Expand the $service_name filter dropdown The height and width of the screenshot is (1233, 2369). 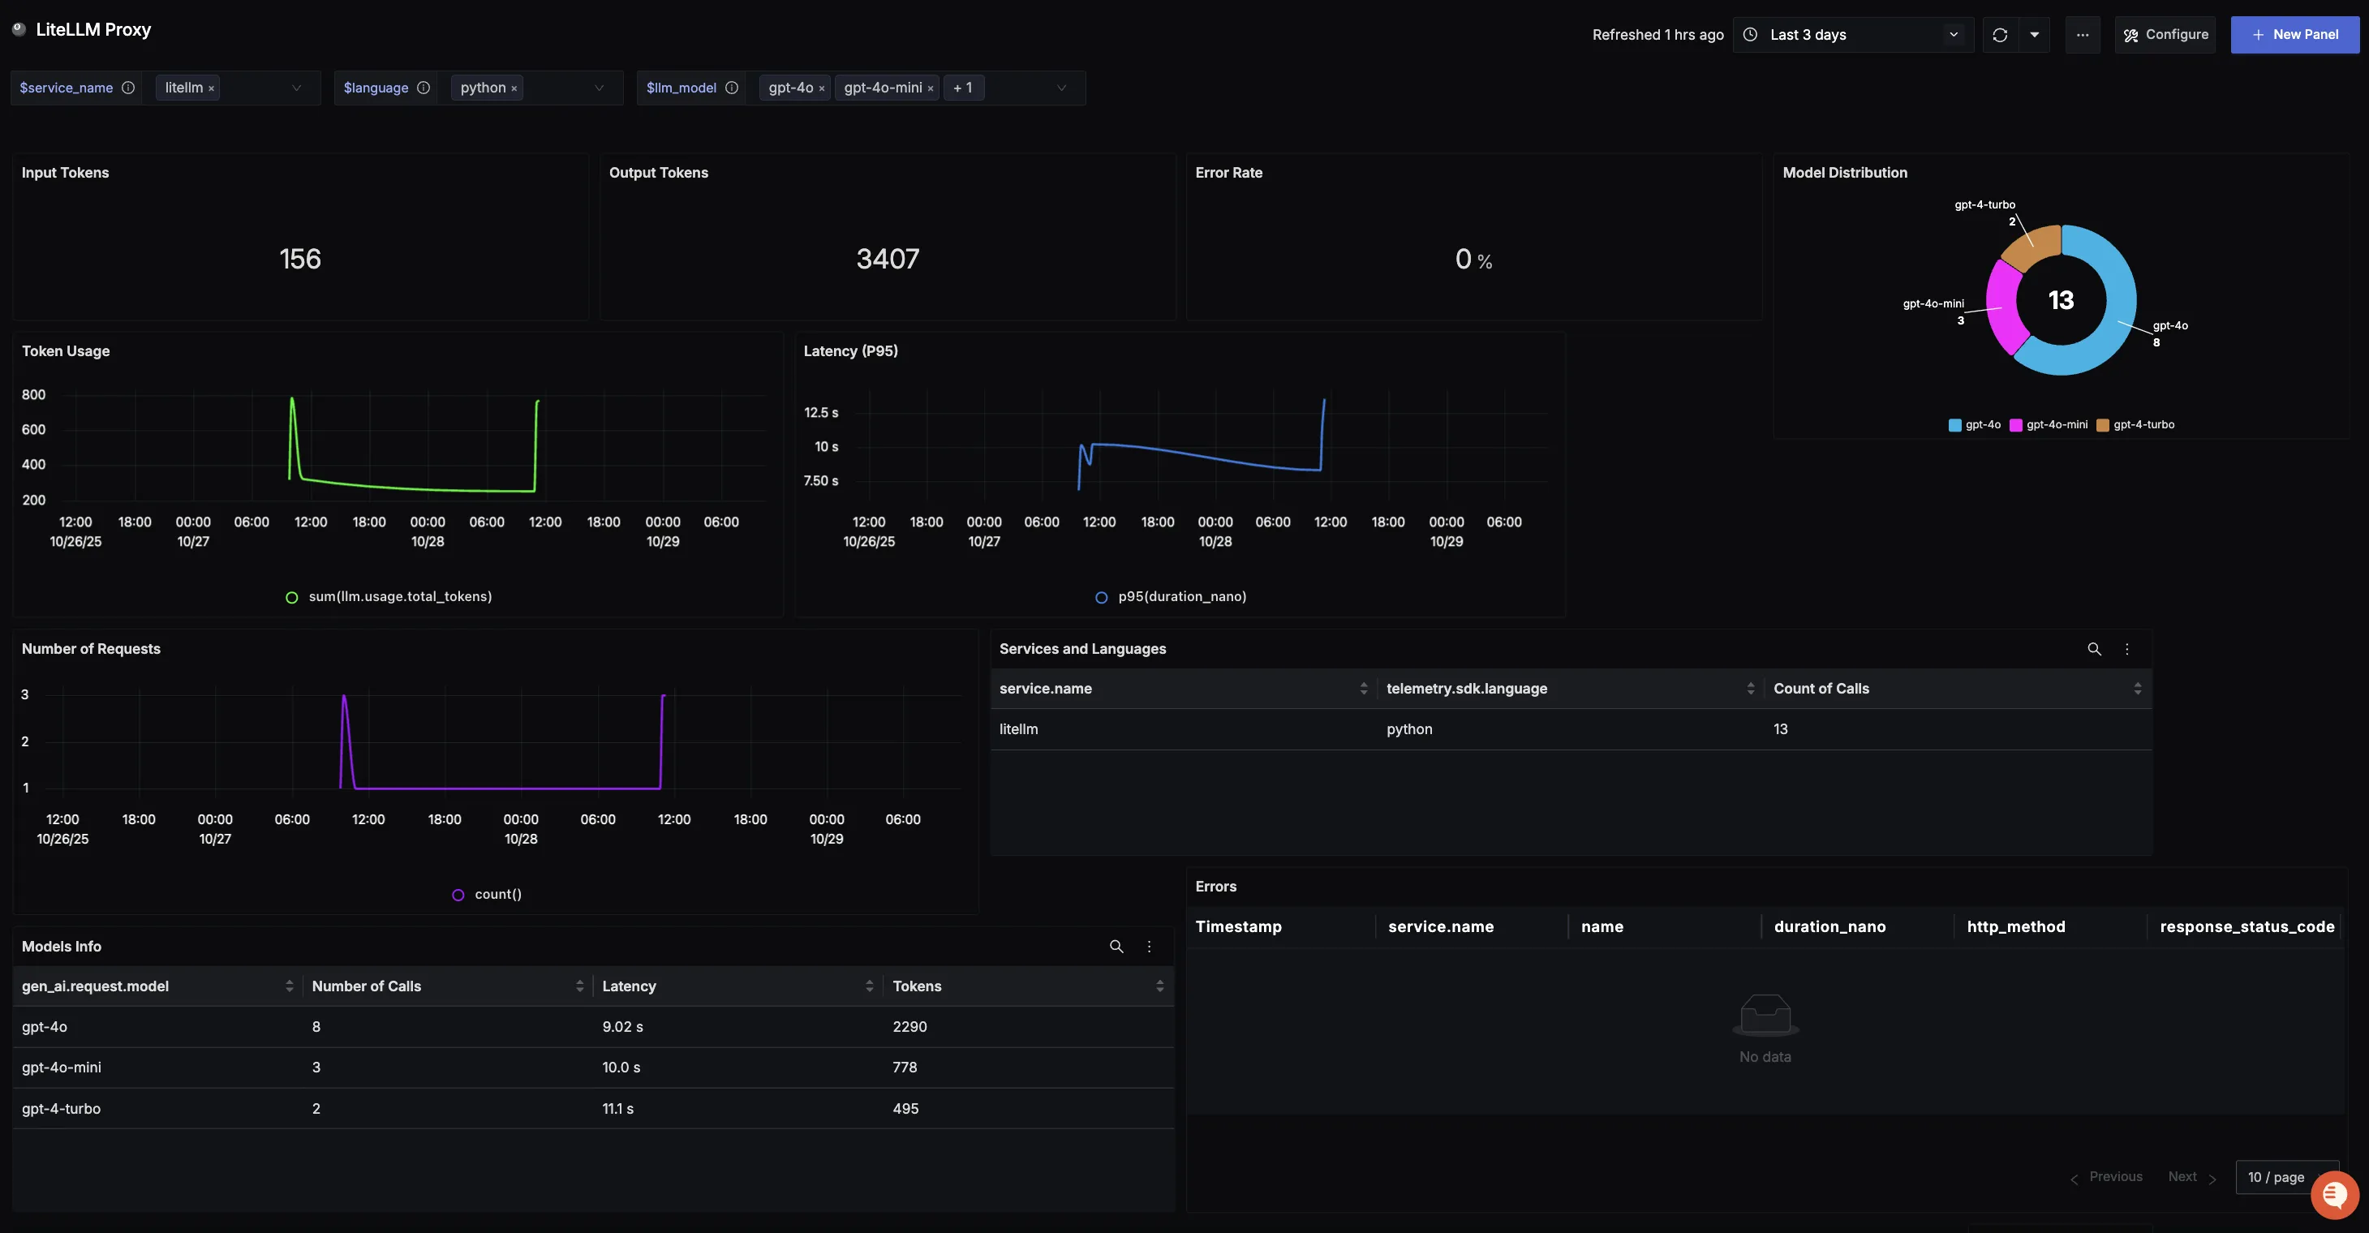(x=296, y=88)
